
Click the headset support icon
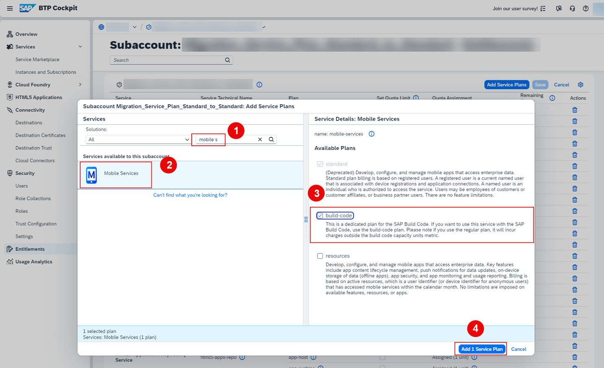click(572, 8)
